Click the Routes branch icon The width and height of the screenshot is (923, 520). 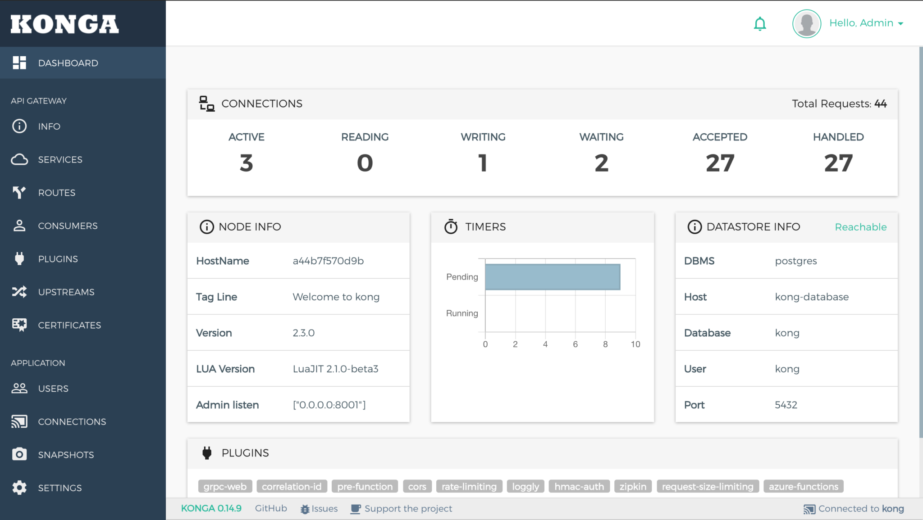click(x=19, y=192)
